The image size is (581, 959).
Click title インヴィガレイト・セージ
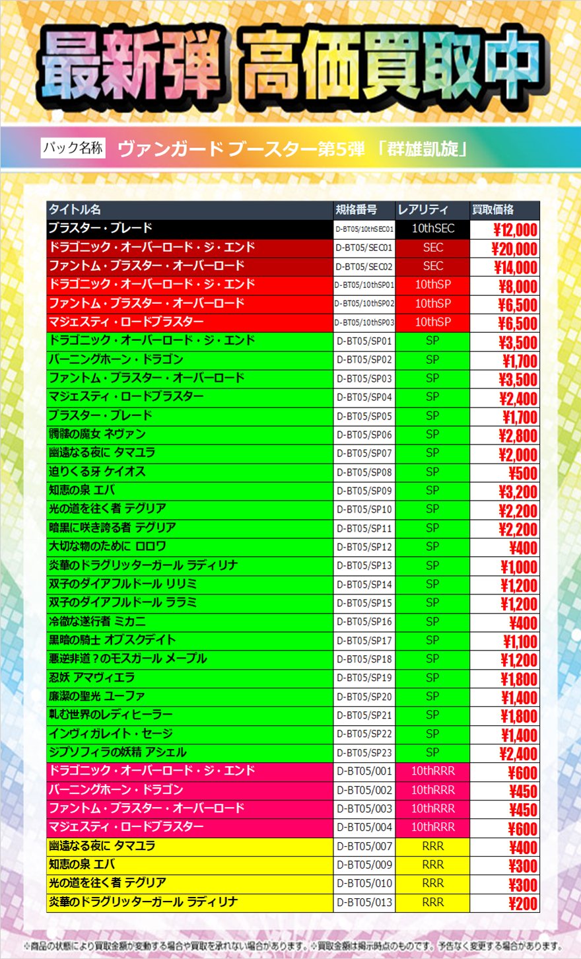tap(110, 733)
